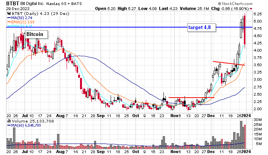The width and height of the screenshot is (268, 155).
Task: Click the Bitcoin annotation box
Action: pos(37,34)
